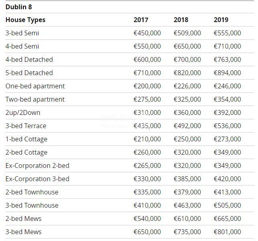Select the 2019 column header

point(221,20)
